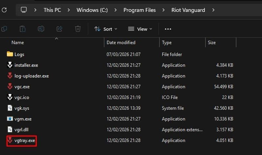This screenshot has width=262, height=155.
Task: Sort by the Name column header
Action: pyautogui.click(x=18, y=43)
